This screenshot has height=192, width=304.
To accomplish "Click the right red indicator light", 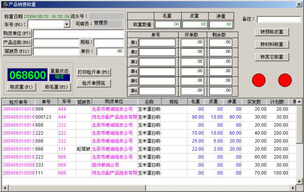I will point(285,80).
